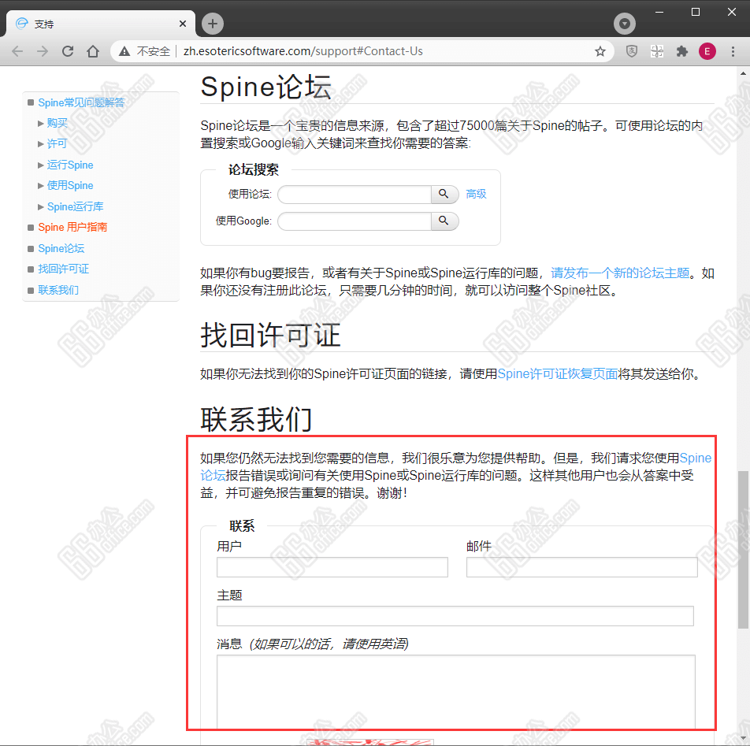The height and width of the screenshot is (746, 750).
Task: Open the browser three-dot menu
Action: pos(733,51)
